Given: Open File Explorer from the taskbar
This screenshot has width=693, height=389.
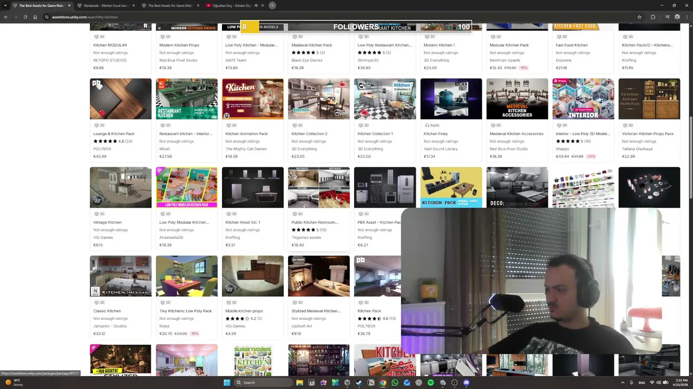Looking at the screenshot, I should (x=299, y=383).
